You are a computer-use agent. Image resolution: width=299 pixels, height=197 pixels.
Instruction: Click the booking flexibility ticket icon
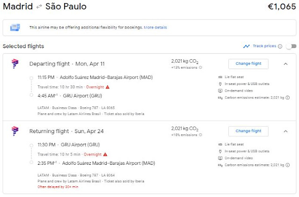click(15, 28)
